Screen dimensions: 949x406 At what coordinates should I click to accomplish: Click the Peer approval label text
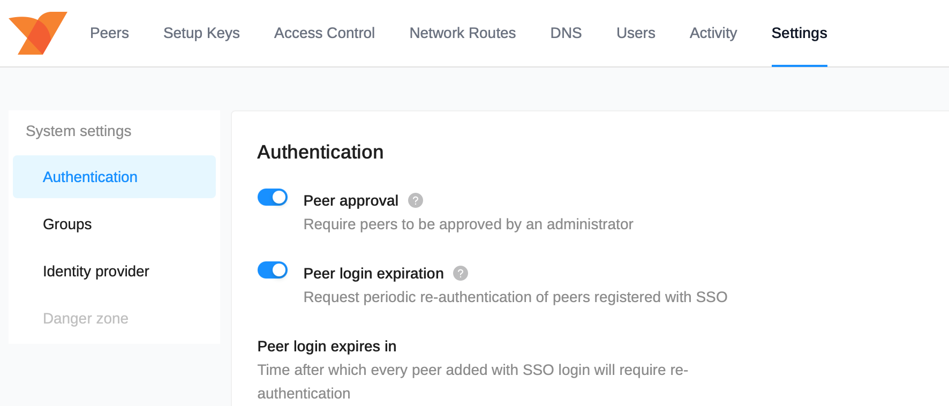click(351, 201)
